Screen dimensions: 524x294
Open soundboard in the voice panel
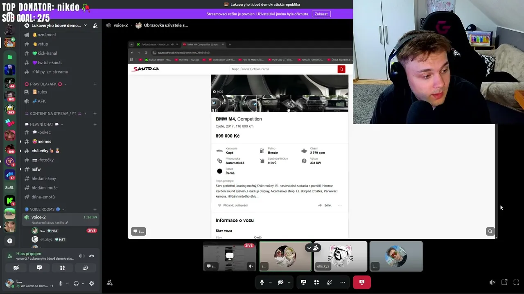[x=86, y=268]
